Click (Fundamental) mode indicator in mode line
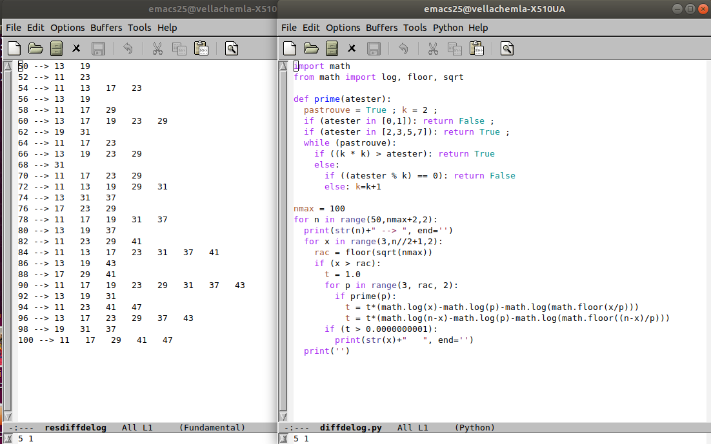This screenshot has height=444, width=711. tap(212, 428)
